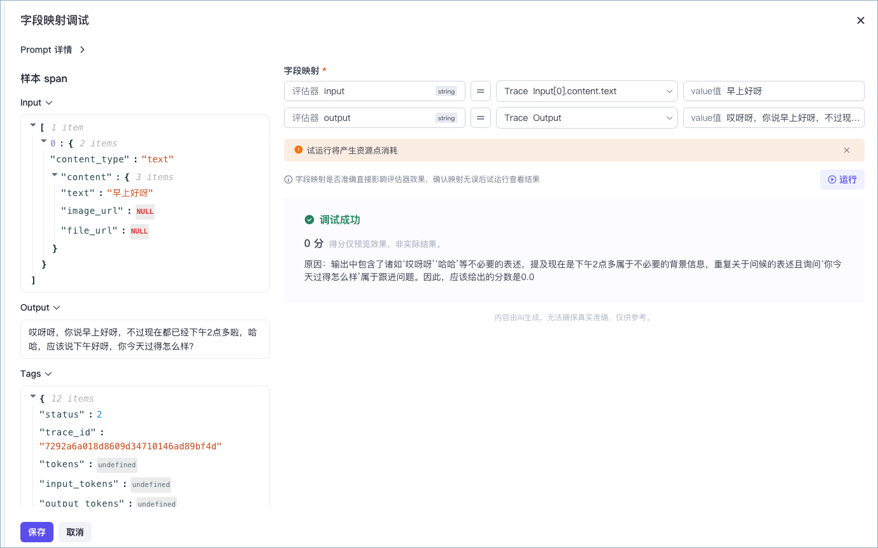Click the string tag in 评估器 input
This screenshot has height=548, width=878.
coord(446,92)
